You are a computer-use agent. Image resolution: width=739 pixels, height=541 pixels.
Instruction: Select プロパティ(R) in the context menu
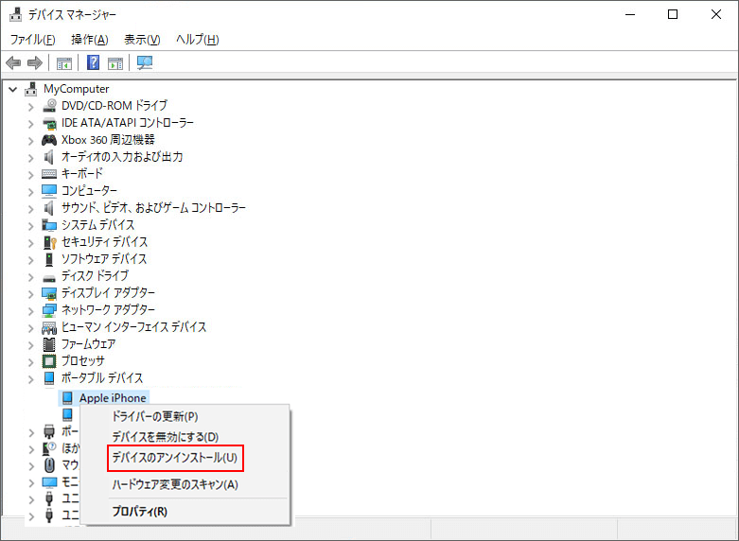139,512
